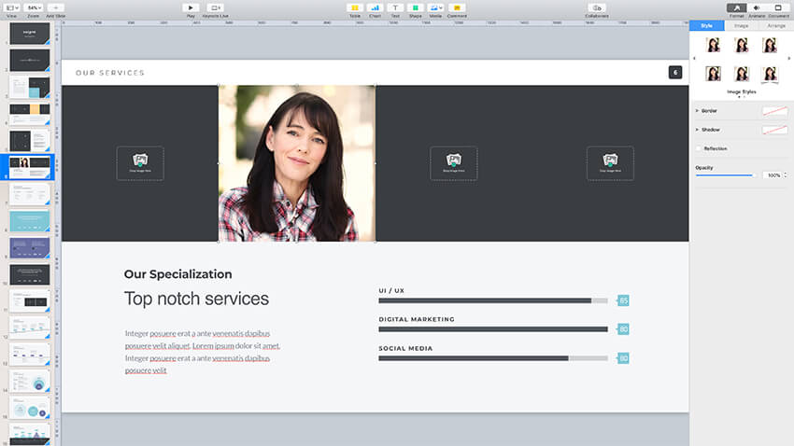Image resolution: width=794 pixels, height=446 pixels.
Task: Open the Media dropdown in toolbar
Action: (x=435, y=7)
